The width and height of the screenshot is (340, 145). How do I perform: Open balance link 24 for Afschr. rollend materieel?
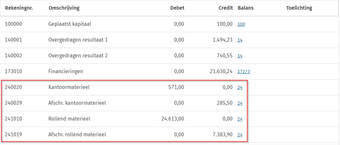pos(240,135)
